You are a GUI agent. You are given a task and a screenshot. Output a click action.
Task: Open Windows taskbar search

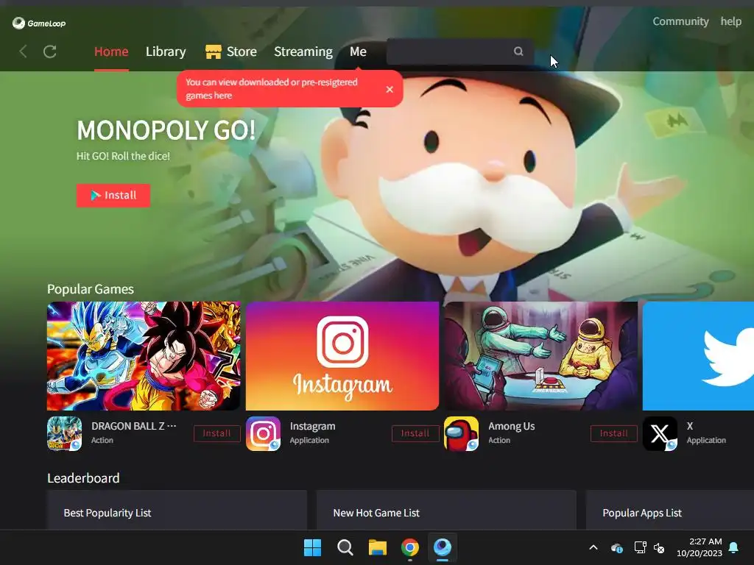345,547
